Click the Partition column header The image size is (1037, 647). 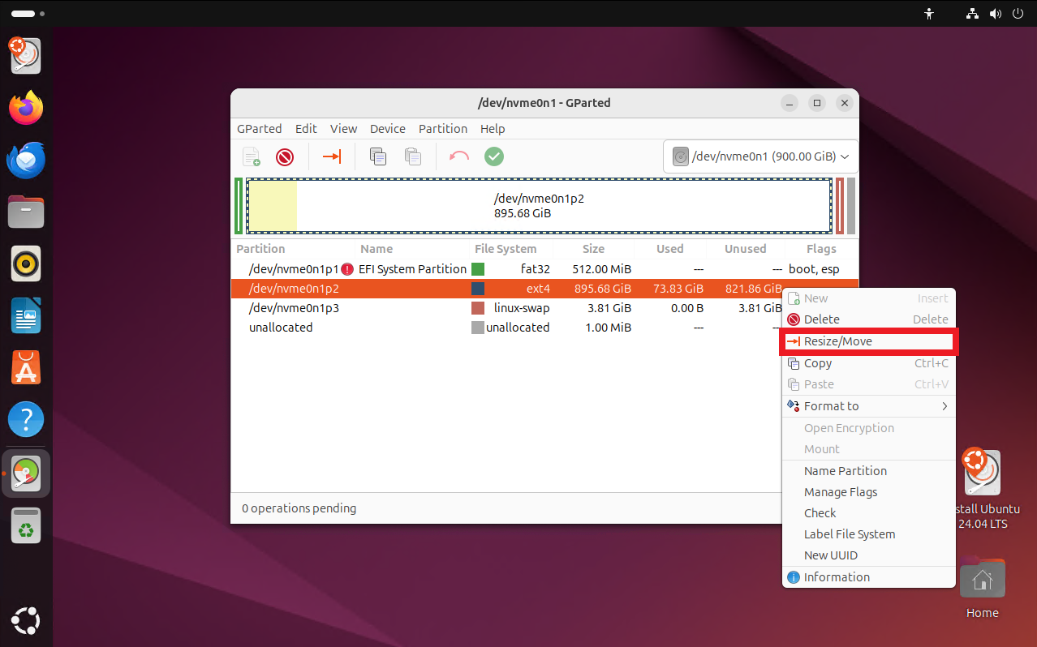tap(260, 249)
